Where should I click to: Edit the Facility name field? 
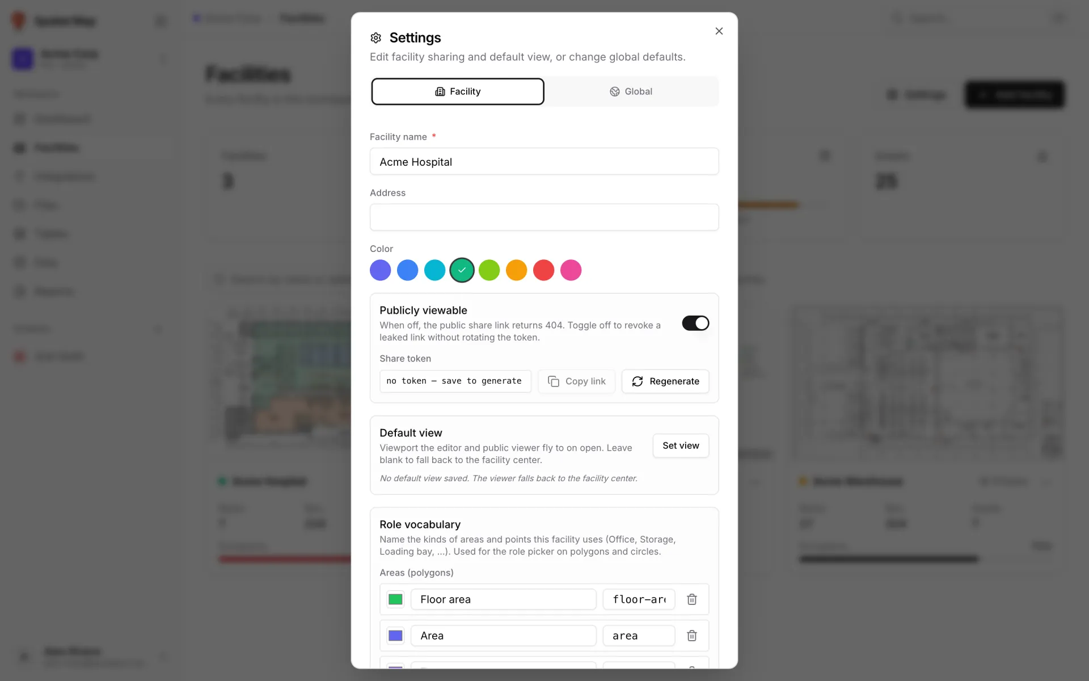click(544, 162)
